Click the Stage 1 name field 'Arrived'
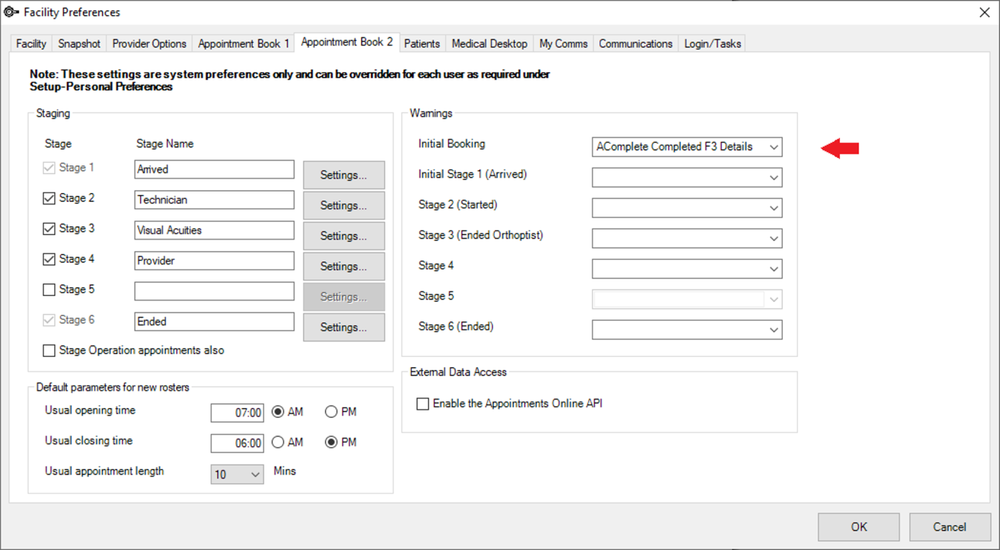Image resolution: width=1000 pixels, height=550 pixels. point(214,169)
